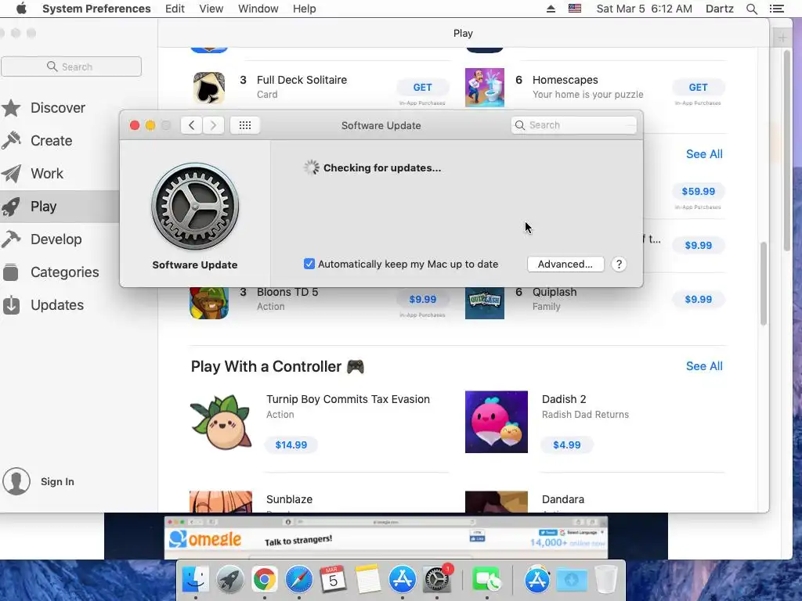Show all preferences grid button
The width and height of the screenshot is (802, 601).
click(x=245, y=125)
